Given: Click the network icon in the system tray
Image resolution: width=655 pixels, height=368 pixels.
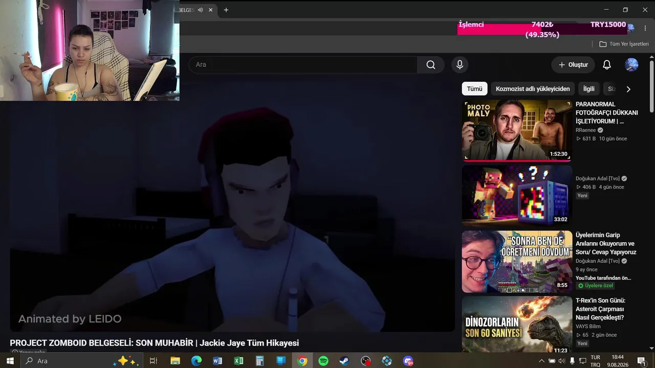Looking at the screenshot, I should coord(582,361).
